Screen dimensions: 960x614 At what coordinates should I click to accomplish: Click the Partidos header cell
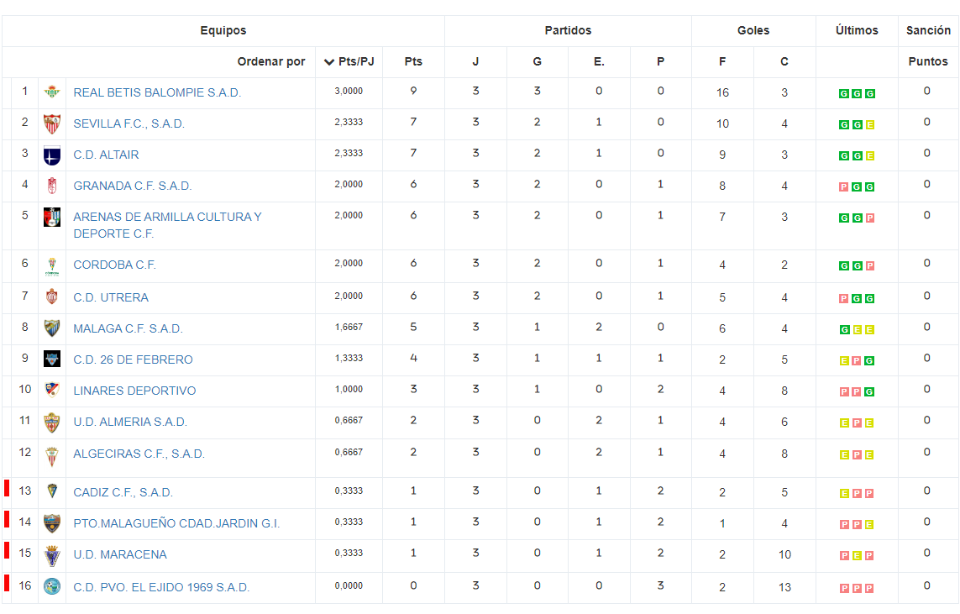tap(568, 30)
